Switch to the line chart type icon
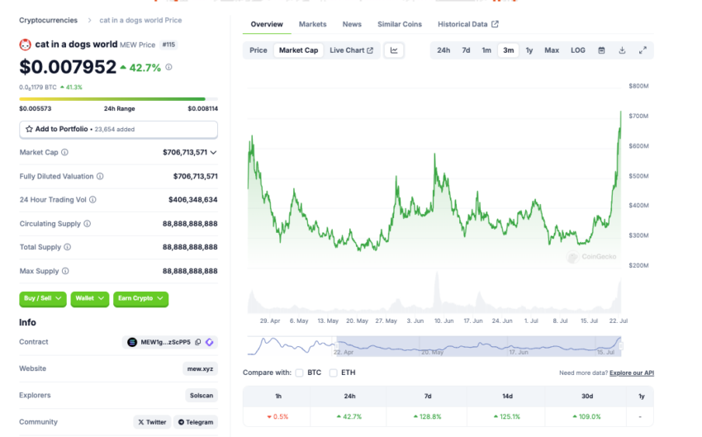Image resolution: width=702 pixels, height=437 pixels. [394, 50]
